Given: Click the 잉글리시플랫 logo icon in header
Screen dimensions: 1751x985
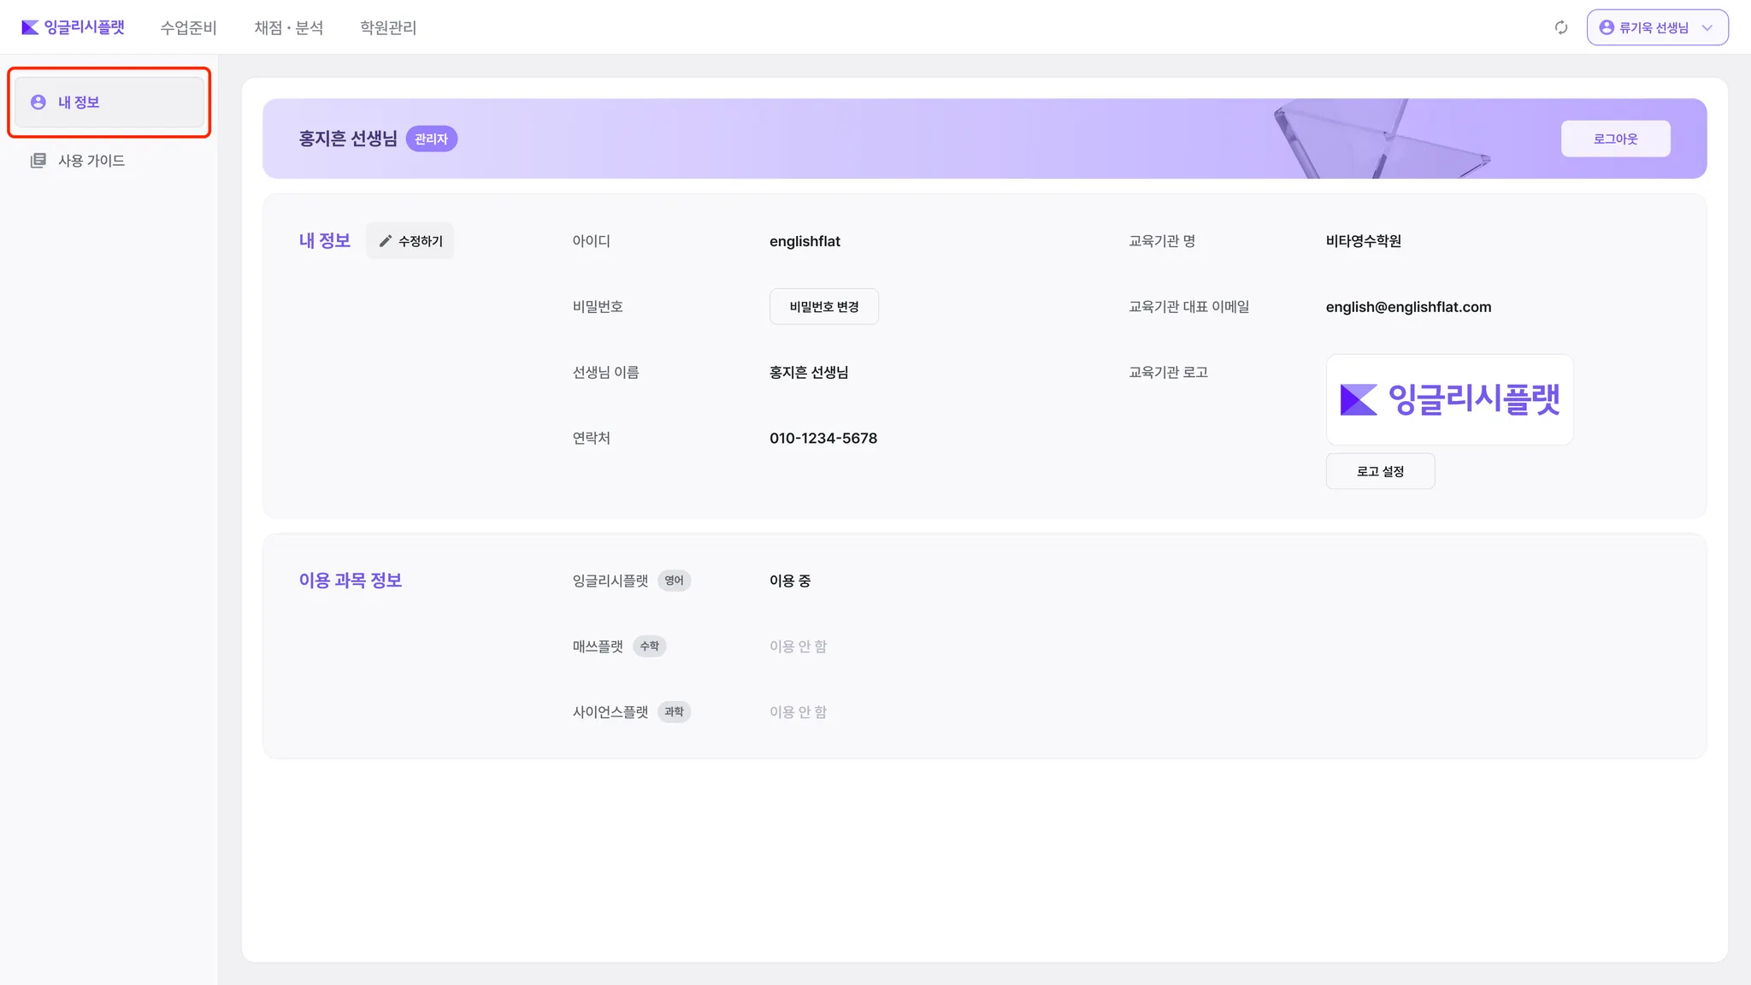Looking at the screenshot, I should point(30,27).
